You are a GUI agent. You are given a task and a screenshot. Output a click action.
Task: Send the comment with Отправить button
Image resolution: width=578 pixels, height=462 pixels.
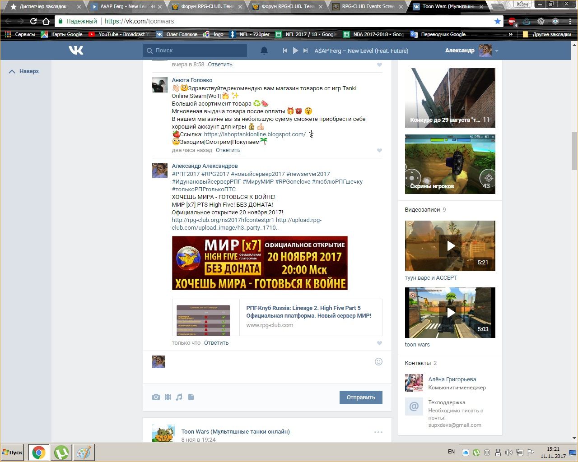[x=361, y=397]
